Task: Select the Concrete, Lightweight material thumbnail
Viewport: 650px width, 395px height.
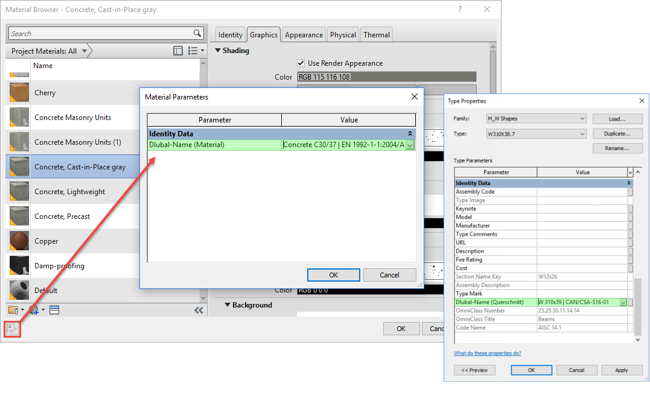Action: [19, 191]
